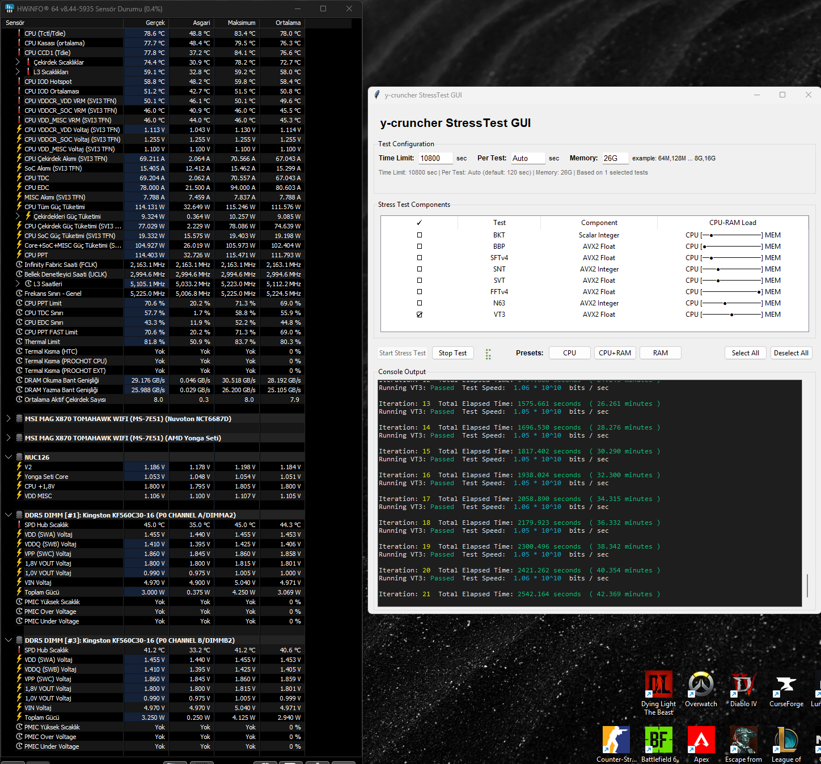The width and height of the screenshot is (821, 764).
Task: Expand Çekirdek Sıcaklıklar sensor row
Action: click(18, 62)
